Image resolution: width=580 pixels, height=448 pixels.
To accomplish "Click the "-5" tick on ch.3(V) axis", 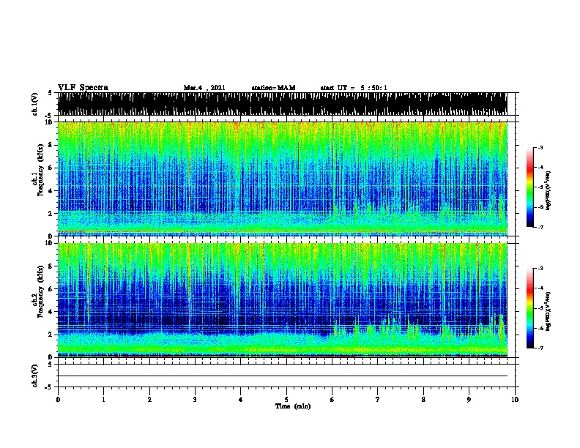I will [49, 387].
